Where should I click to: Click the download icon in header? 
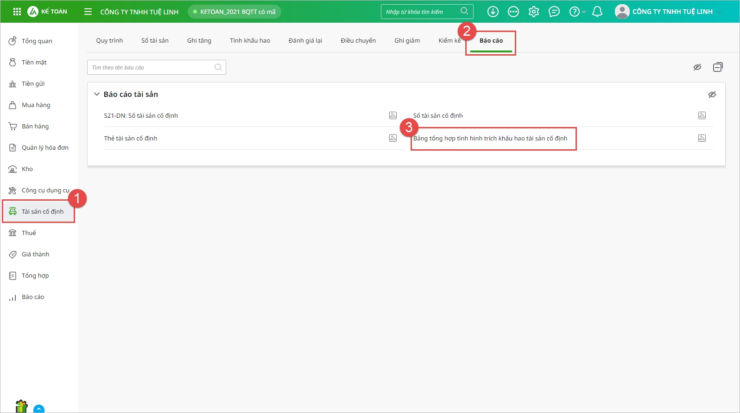pos(493,12)
